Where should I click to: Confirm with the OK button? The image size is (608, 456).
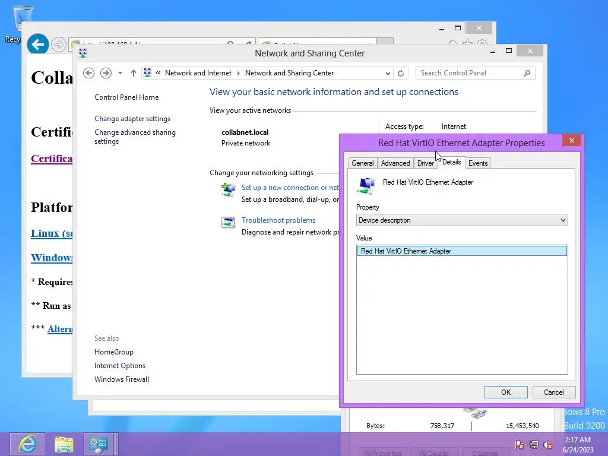506,392
